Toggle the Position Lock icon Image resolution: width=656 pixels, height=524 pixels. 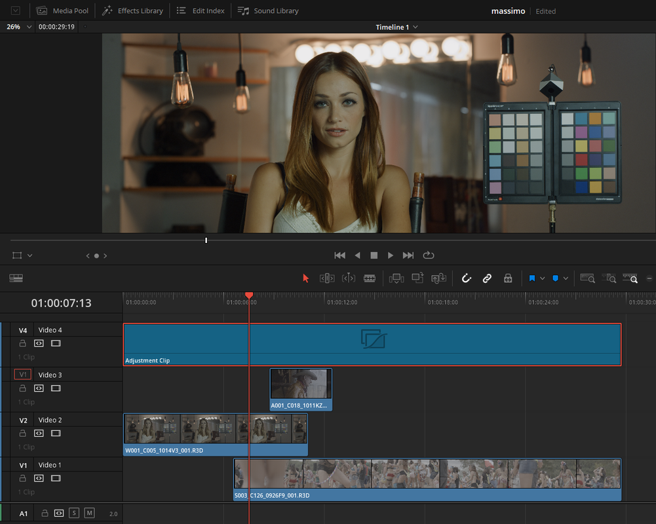click(x=508, y=278)
